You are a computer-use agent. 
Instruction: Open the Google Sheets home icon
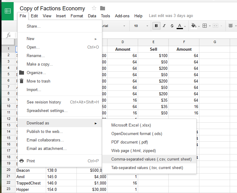click(x=8, y=11)
